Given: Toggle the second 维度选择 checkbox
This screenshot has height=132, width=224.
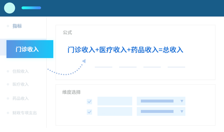Looking at the screenshot, I should click(x=90, y=112).
